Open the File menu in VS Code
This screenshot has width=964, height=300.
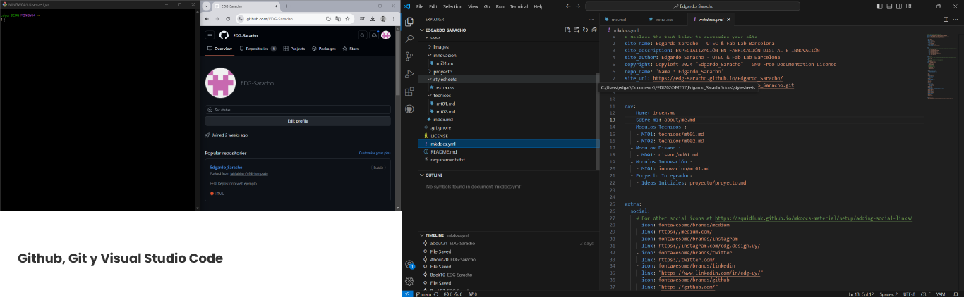pos(420,6)
